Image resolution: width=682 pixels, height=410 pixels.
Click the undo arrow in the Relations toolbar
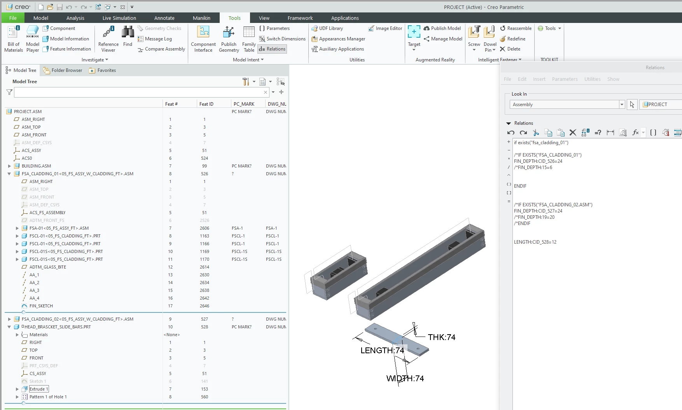[x=511, y=133]
